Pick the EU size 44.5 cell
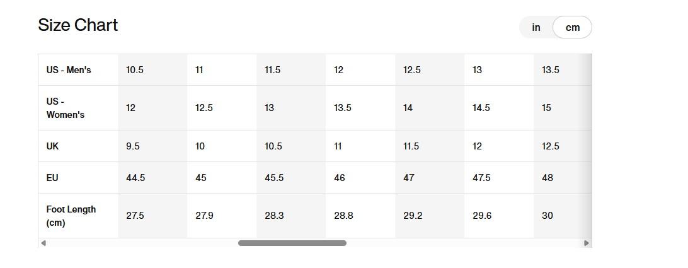This screenshot has height=268, width=688. (135, 178)
